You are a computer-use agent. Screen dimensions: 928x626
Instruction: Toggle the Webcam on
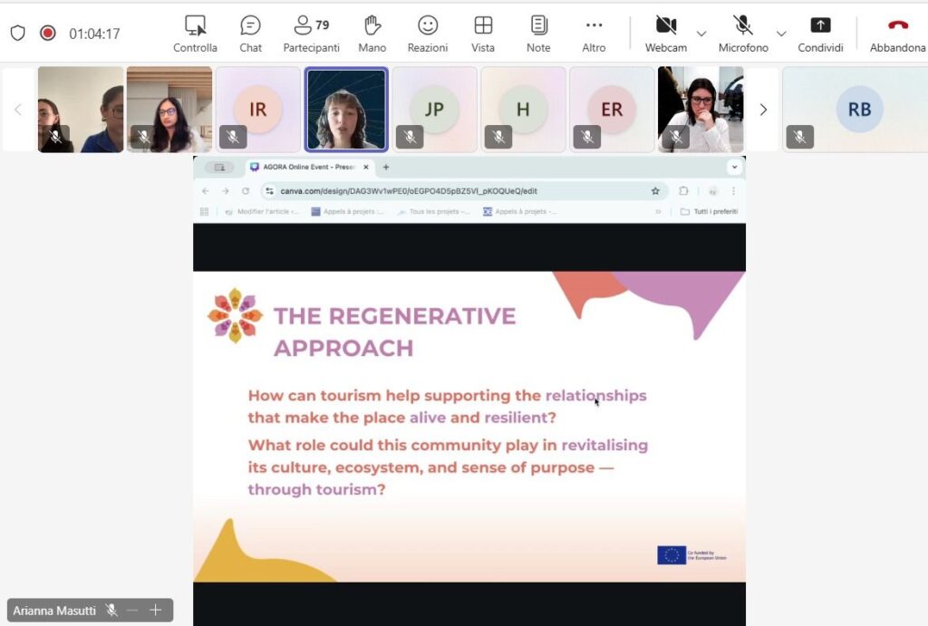666,34
